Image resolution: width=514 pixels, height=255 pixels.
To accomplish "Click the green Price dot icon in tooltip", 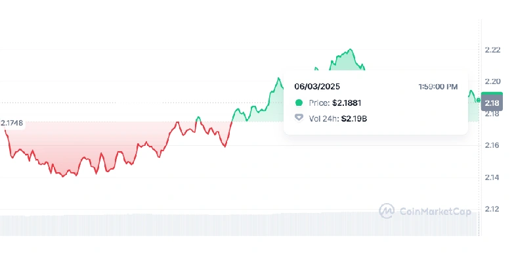I will coord(299,103).
